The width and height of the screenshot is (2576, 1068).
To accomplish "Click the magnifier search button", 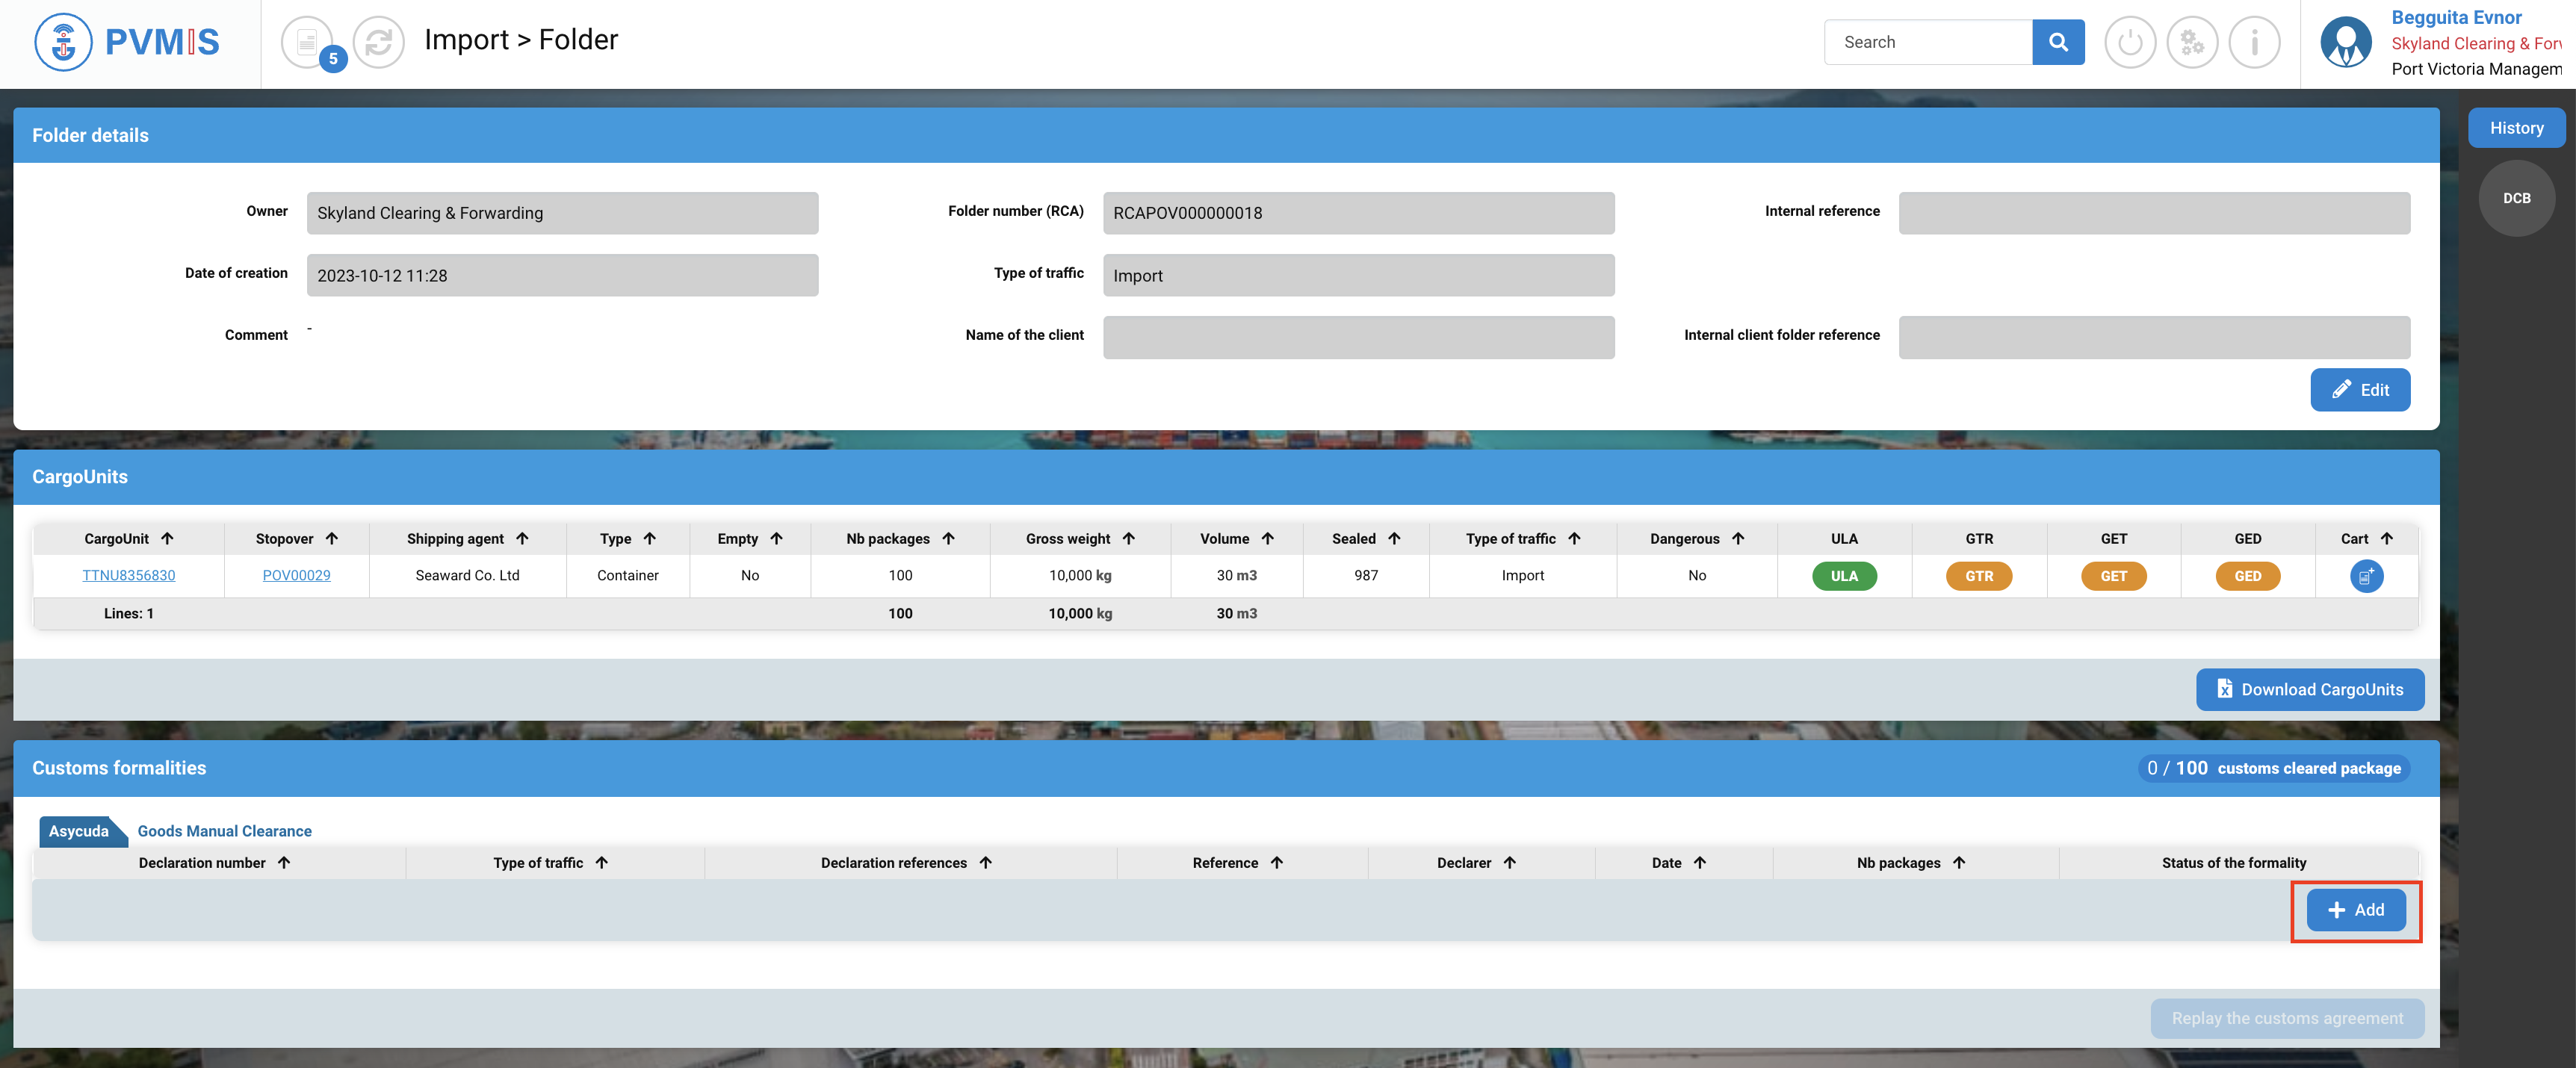I will click(x=2058, y=42).
